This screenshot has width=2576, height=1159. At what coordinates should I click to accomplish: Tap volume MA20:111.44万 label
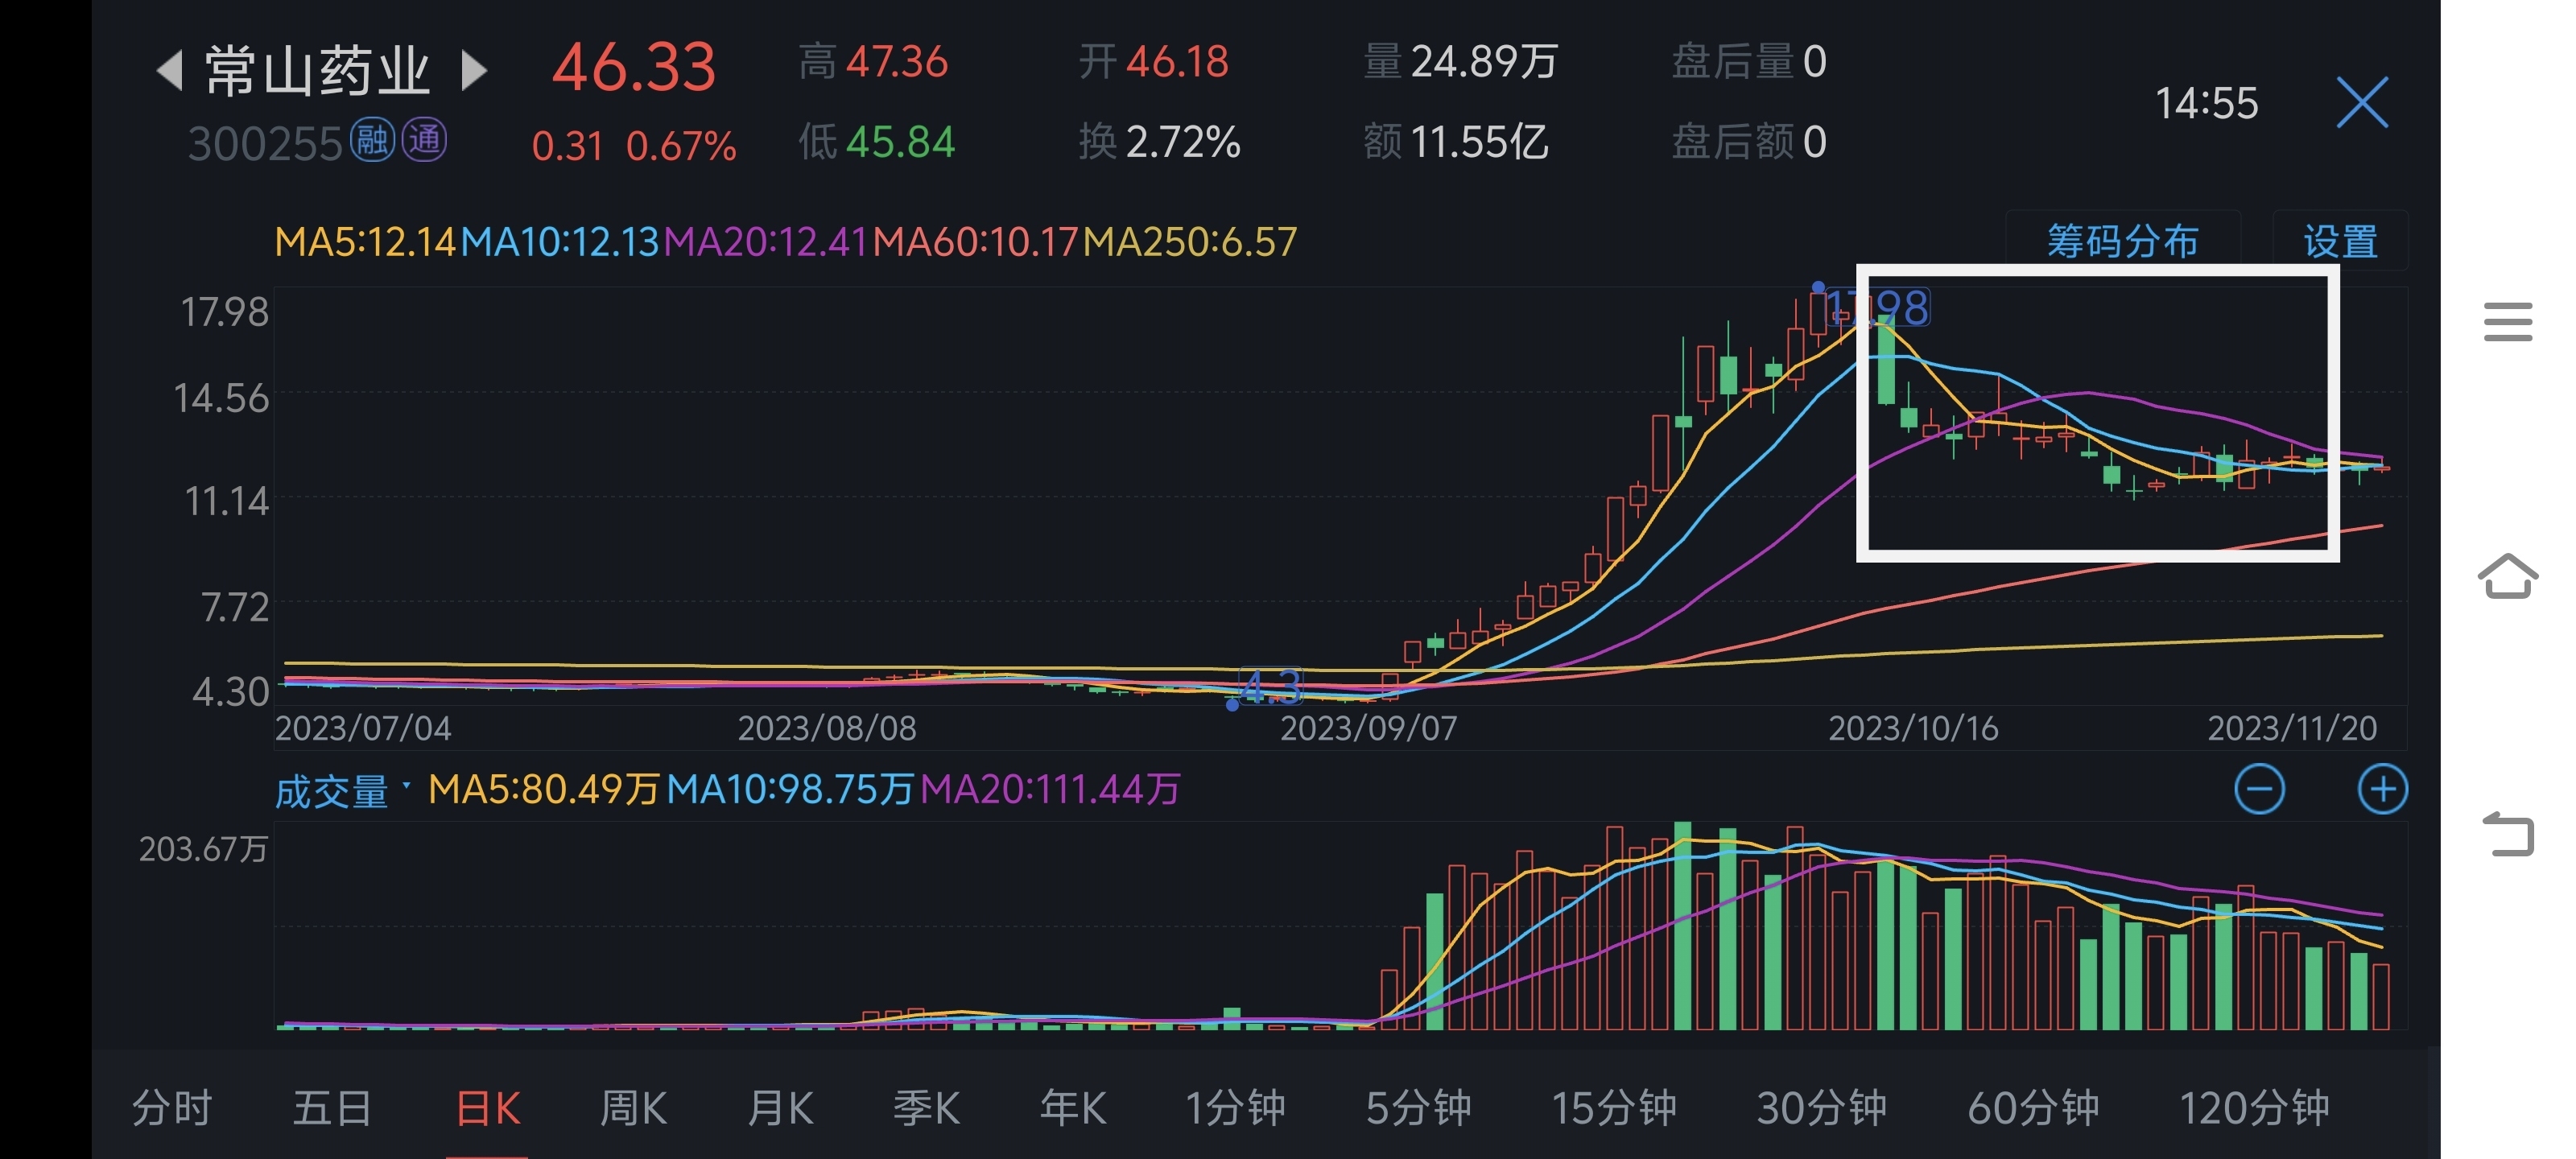(1050, 789)
